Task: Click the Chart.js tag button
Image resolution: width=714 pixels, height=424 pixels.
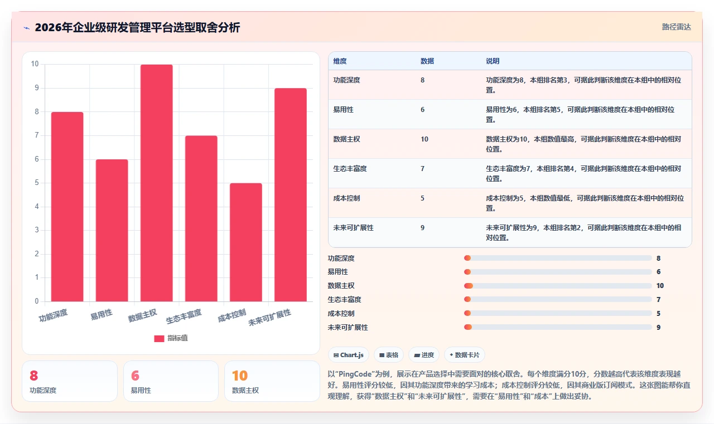Action: (349, 355)
